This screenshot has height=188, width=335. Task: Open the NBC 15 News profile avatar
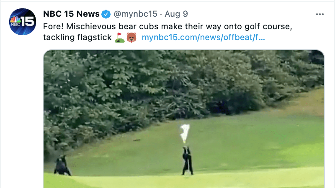23,22
